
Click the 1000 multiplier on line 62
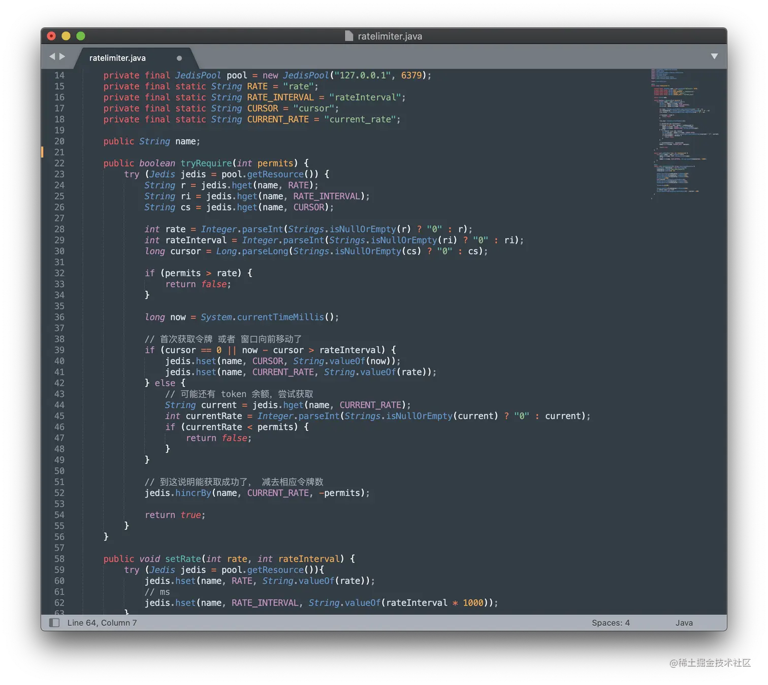pos(473,603)
